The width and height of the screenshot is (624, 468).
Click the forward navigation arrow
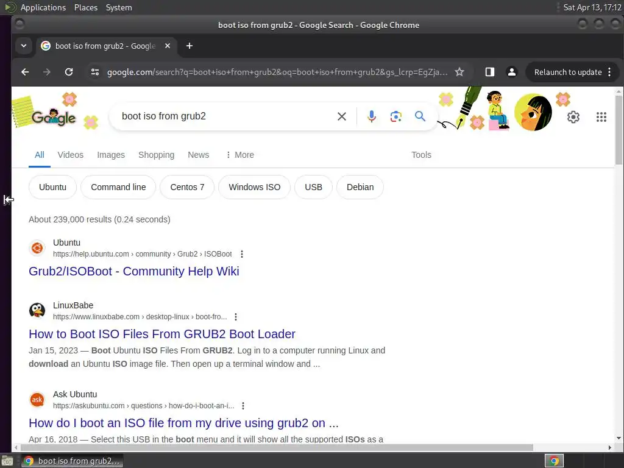(x=46, y=72)
